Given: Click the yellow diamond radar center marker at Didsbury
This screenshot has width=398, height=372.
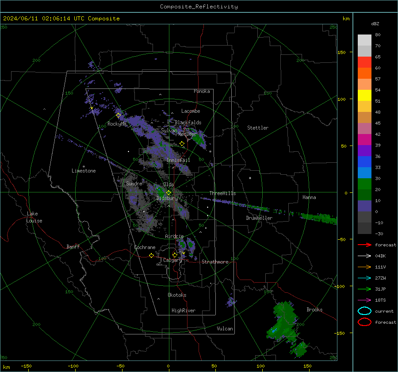Looking at the screenshot, I should (x=168, y=193).
